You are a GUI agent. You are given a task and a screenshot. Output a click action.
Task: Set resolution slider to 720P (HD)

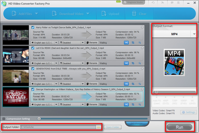pyautogui.click(x=175, y=97)
